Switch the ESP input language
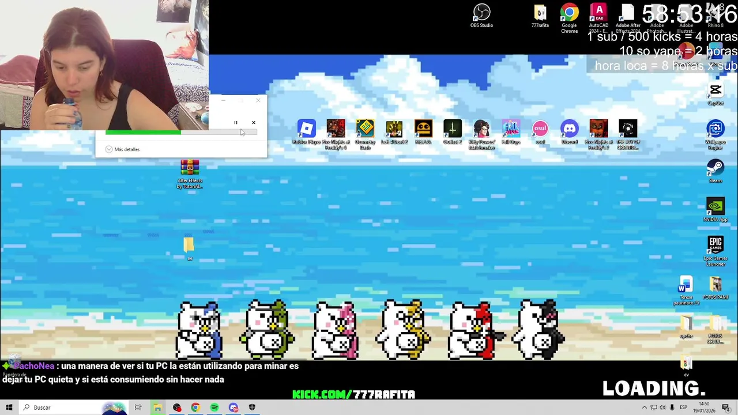Screen dimensions: 738x415 tap(683, 408)
